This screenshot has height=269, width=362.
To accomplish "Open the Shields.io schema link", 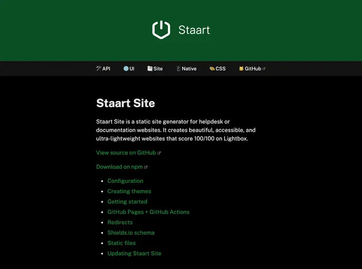I will pyautogui.click(x=130, y=233).
